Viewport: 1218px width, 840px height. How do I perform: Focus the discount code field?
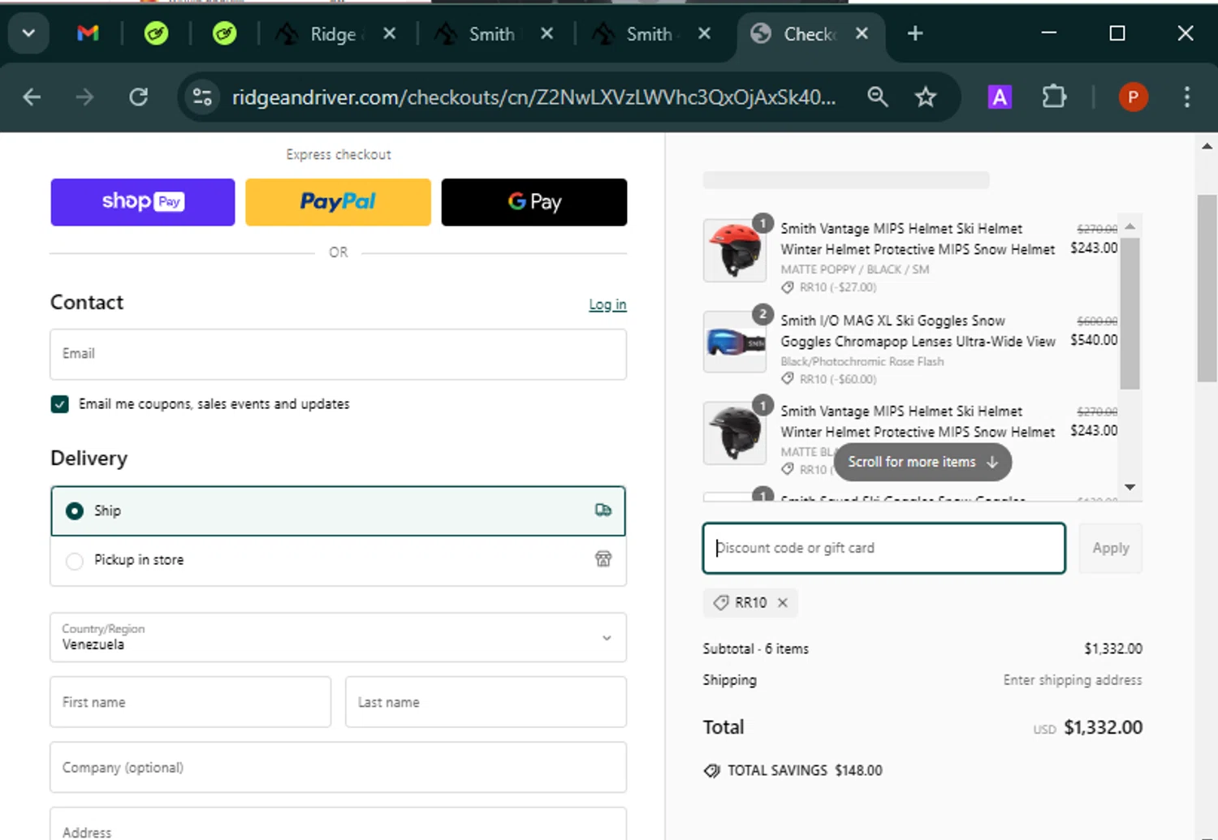pos(883,549)
